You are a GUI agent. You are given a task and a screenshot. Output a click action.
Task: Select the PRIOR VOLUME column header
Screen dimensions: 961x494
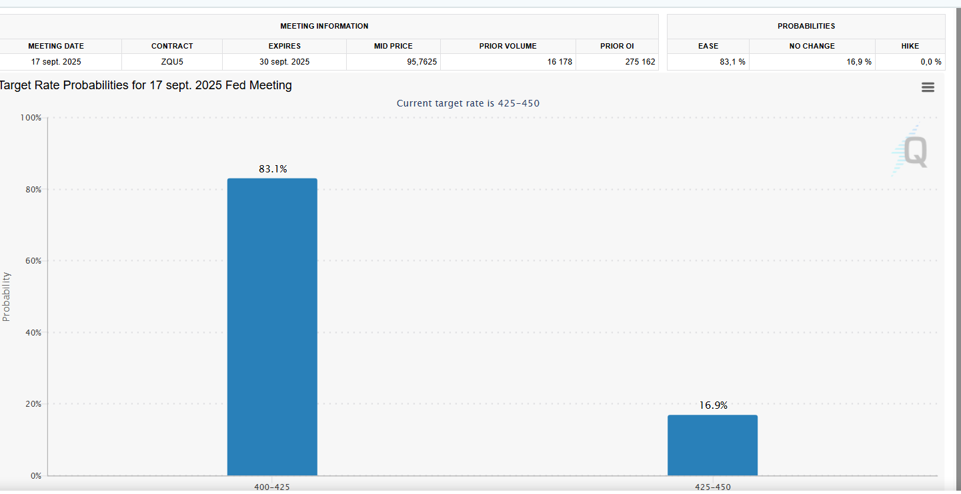coord(508,46)
